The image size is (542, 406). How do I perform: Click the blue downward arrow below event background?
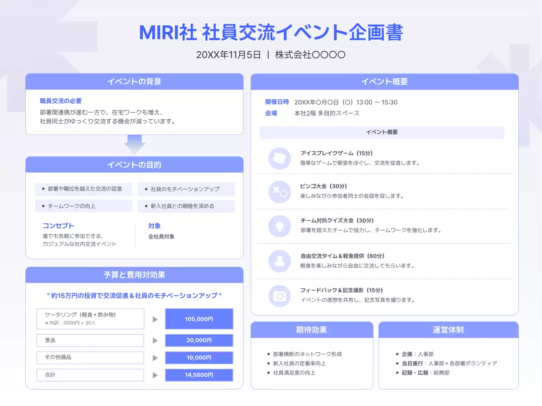[135, 144]
